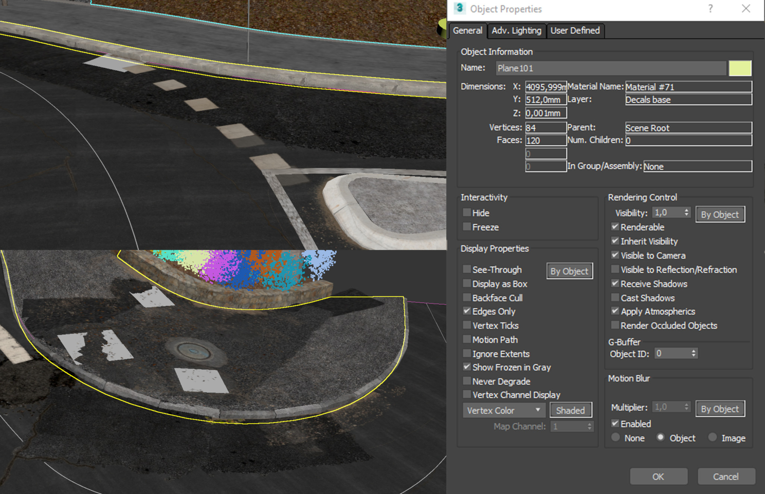
Task: Click the help question mark in the title bar
Action: (711, 9)
